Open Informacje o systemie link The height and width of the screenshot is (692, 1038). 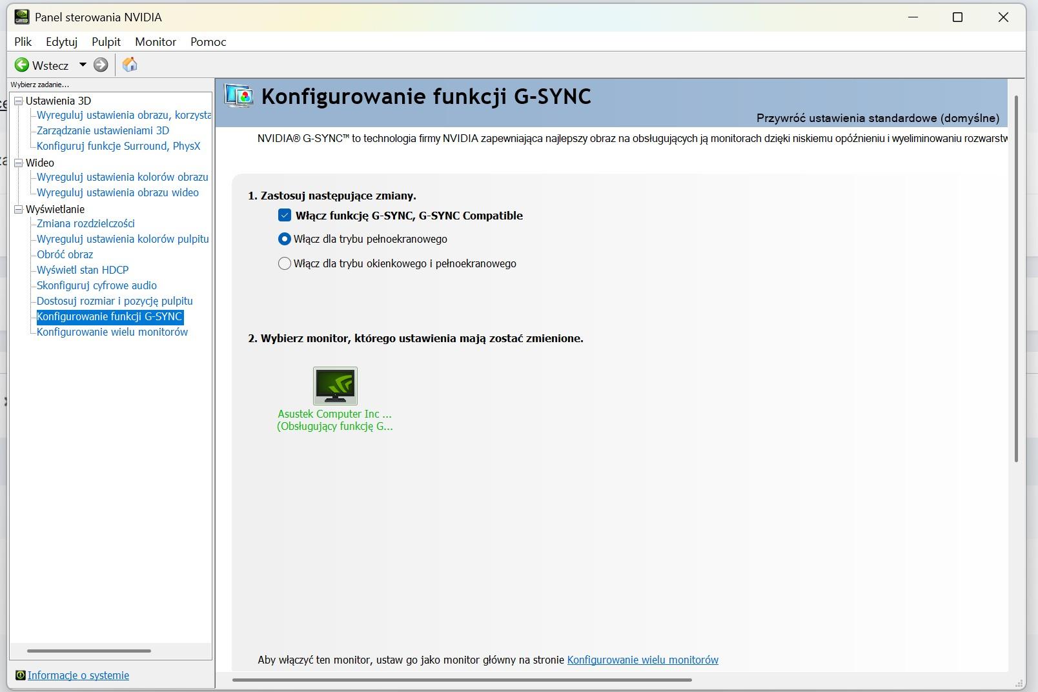pyautogui.click(x=79, y=675)
